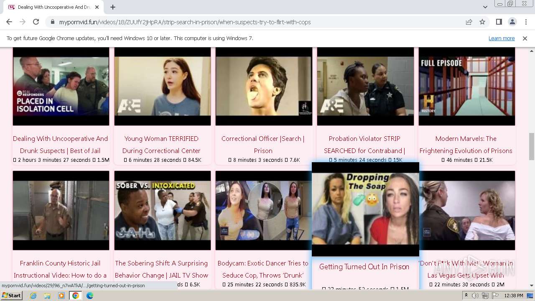The image size is (535, 301).
Task: Share this page icon in address bar
Action: (x=469, y=22)
